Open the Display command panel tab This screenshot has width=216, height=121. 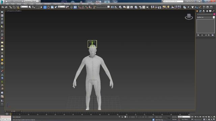210,11
